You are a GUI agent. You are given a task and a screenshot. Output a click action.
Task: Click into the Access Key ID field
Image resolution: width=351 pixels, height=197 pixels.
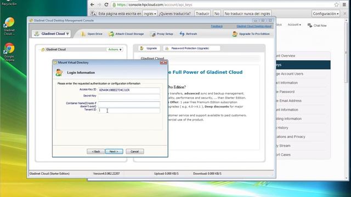pyautogui.click(x=129, y=90)
